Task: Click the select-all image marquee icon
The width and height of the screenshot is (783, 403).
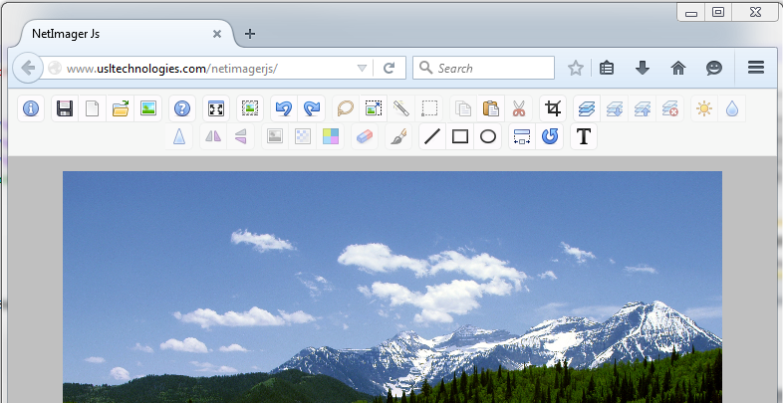Action: 250,108
